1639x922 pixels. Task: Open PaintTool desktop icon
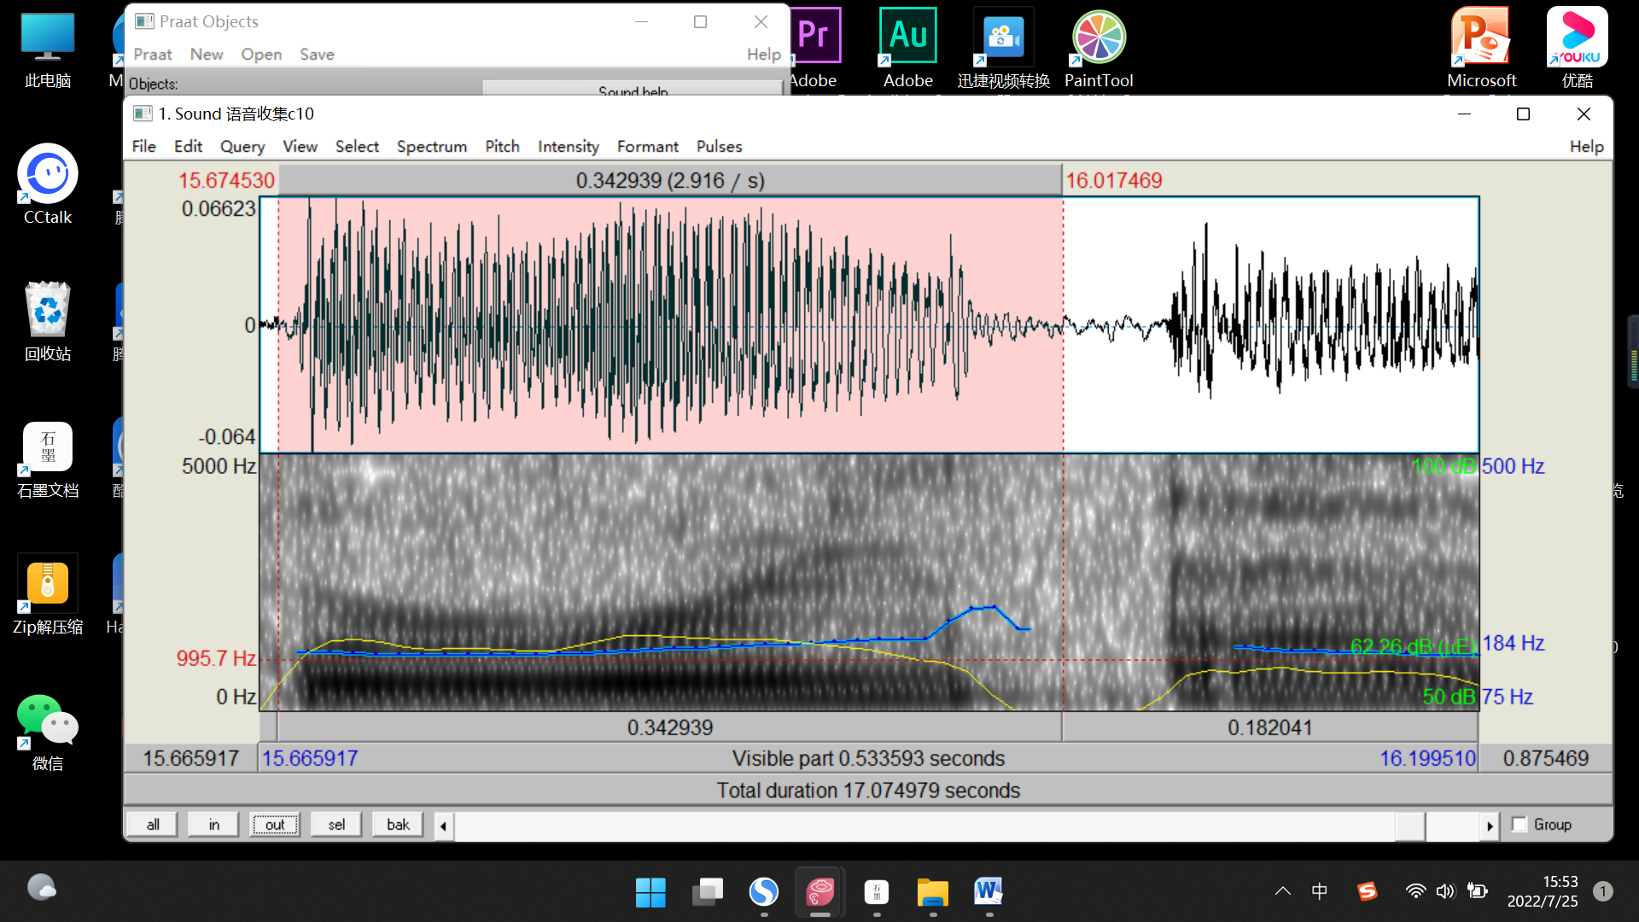1099,48
